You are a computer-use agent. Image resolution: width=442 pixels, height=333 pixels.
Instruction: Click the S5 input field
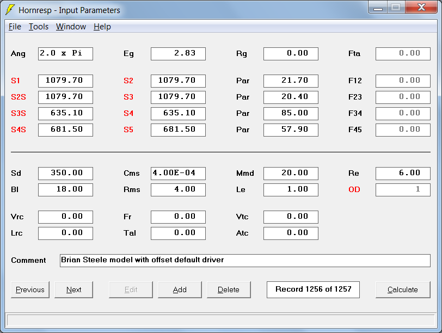click(x=178, y=130)
